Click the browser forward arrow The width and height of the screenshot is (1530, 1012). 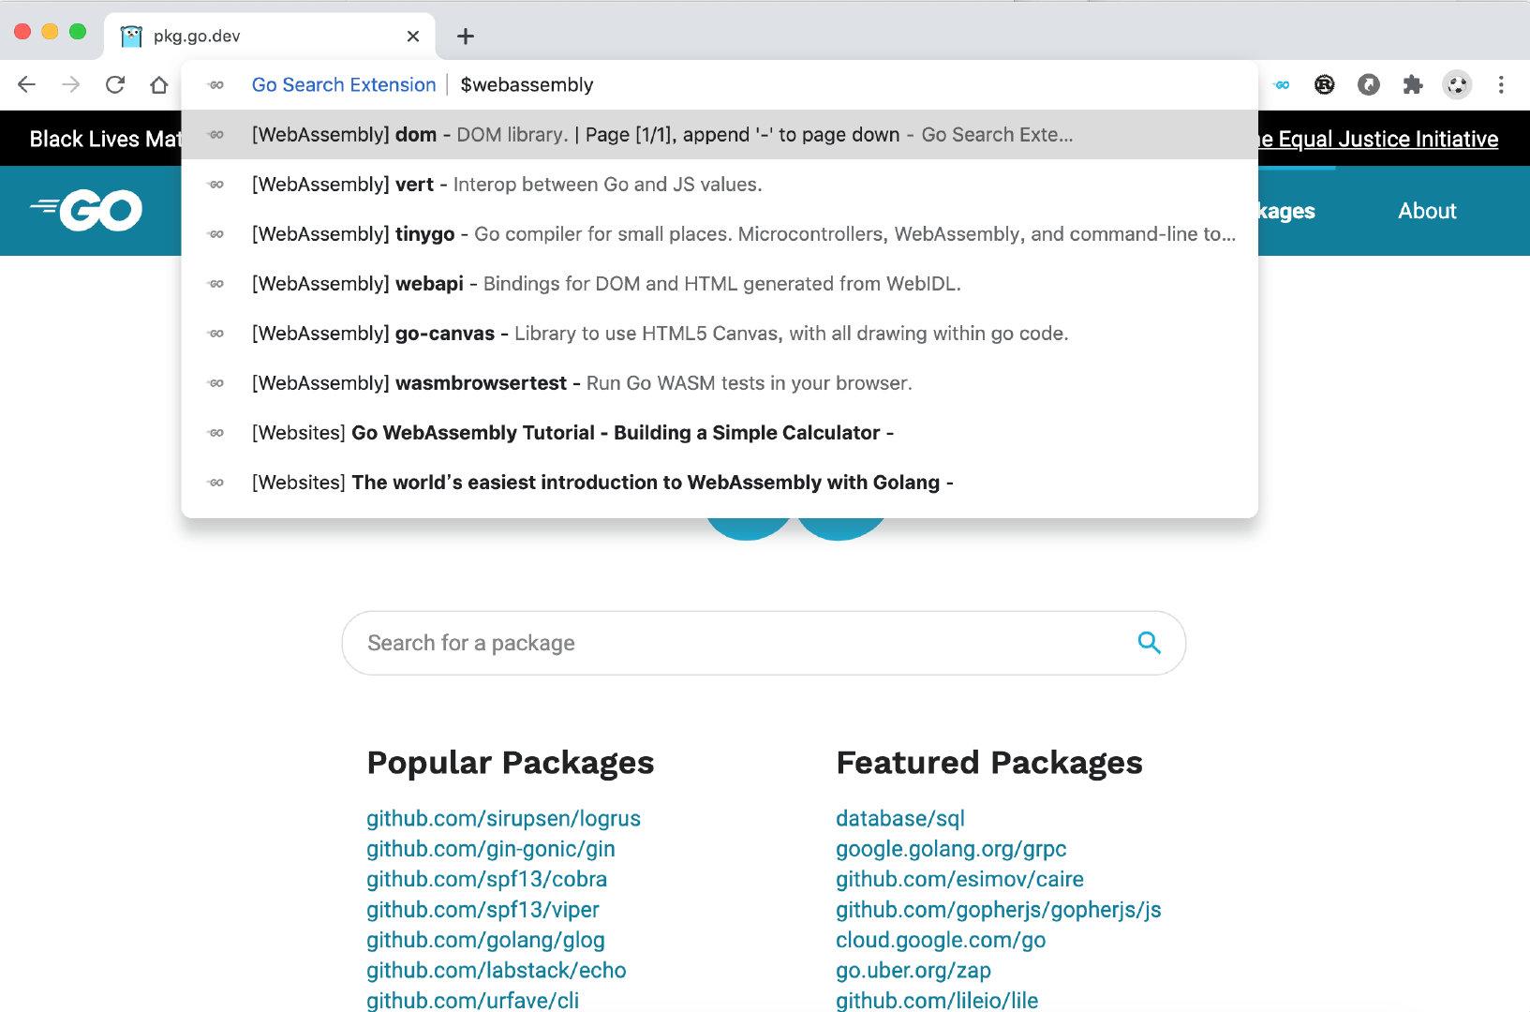pyautogui.click(x=70, y=84)
